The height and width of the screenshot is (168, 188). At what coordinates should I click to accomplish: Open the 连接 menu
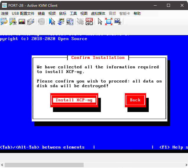(5, 13)
